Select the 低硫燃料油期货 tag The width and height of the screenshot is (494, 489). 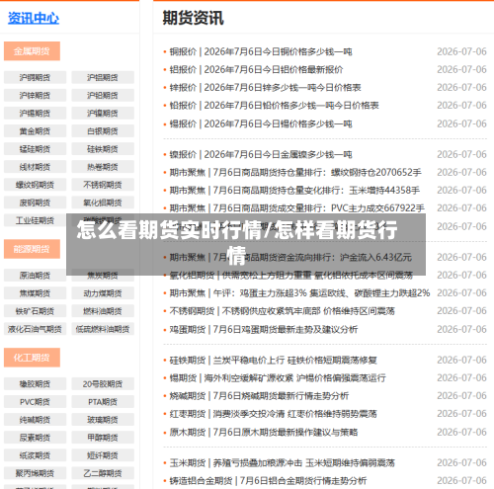(103, 329)
